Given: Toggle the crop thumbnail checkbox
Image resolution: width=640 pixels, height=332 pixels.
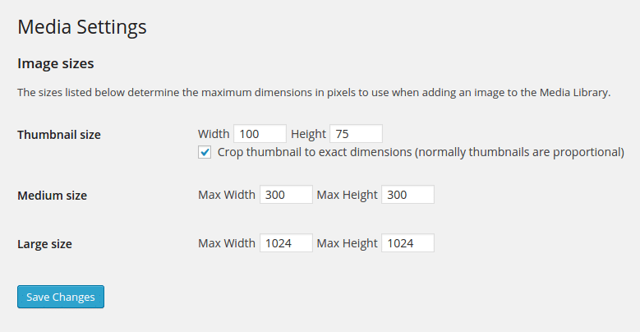Looking at the screenshot, I should 205,152.
